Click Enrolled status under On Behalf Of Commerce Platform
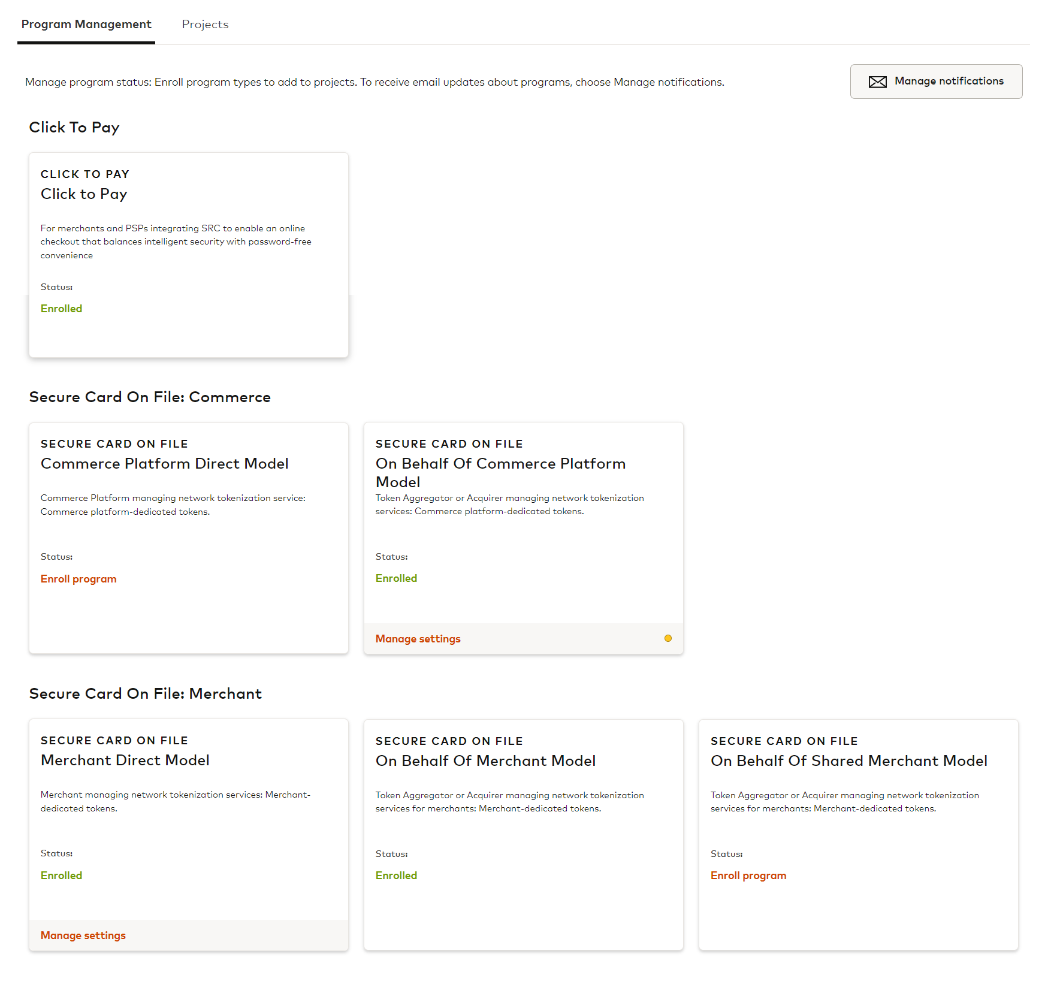The width and height of the screenshot is (1054, 981). [x=396, y=578]
